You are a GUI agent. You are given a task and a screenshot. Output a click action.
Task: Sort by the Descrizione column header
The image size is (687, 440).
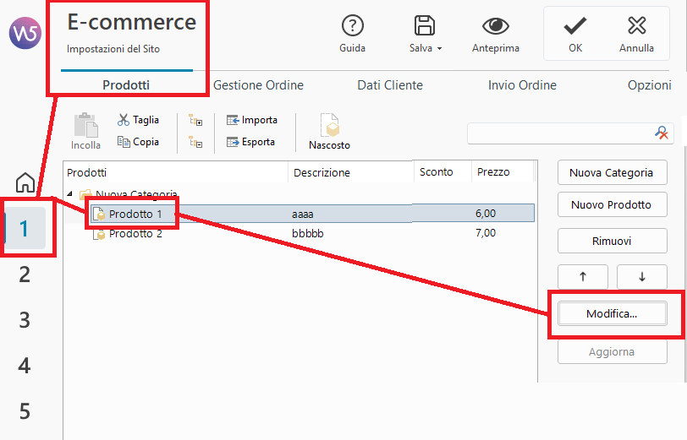[x=350, y=172]
